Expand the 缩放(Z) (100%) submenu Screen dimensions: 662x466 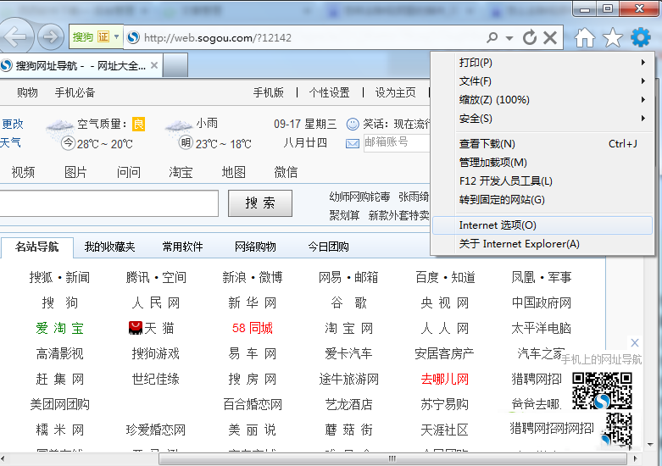coord(643,100)
